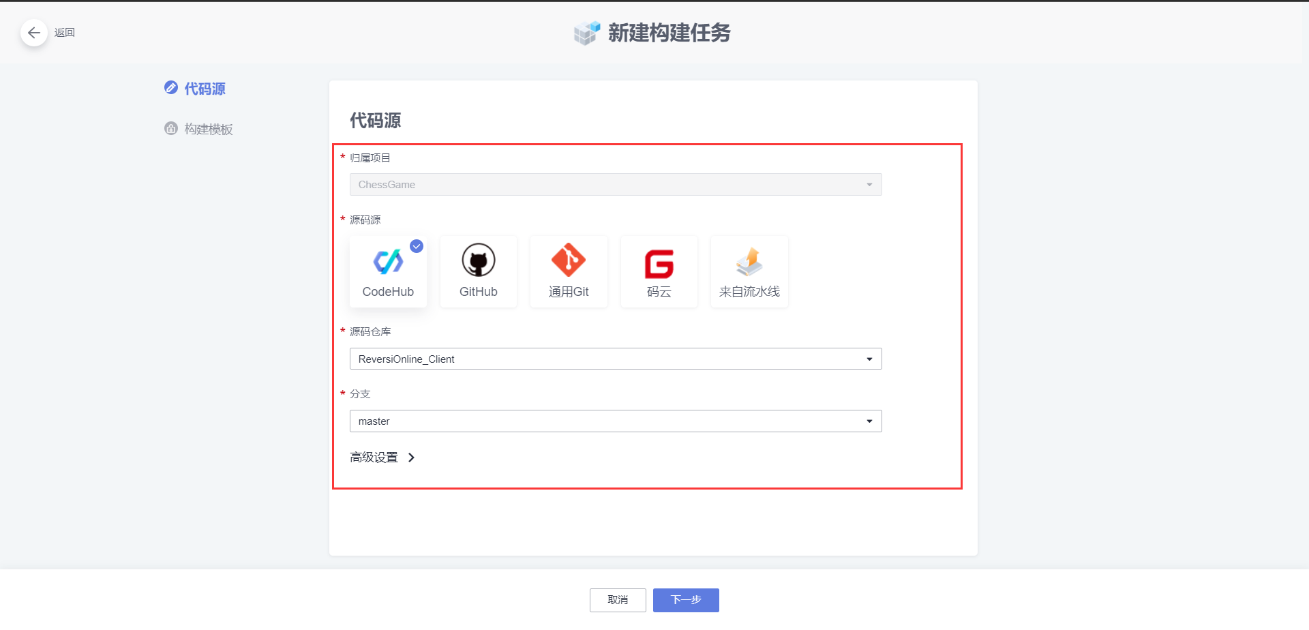Click the 下一步 next step button
This screenshot has width=1309, height=630.
click(x=685, y=600)
